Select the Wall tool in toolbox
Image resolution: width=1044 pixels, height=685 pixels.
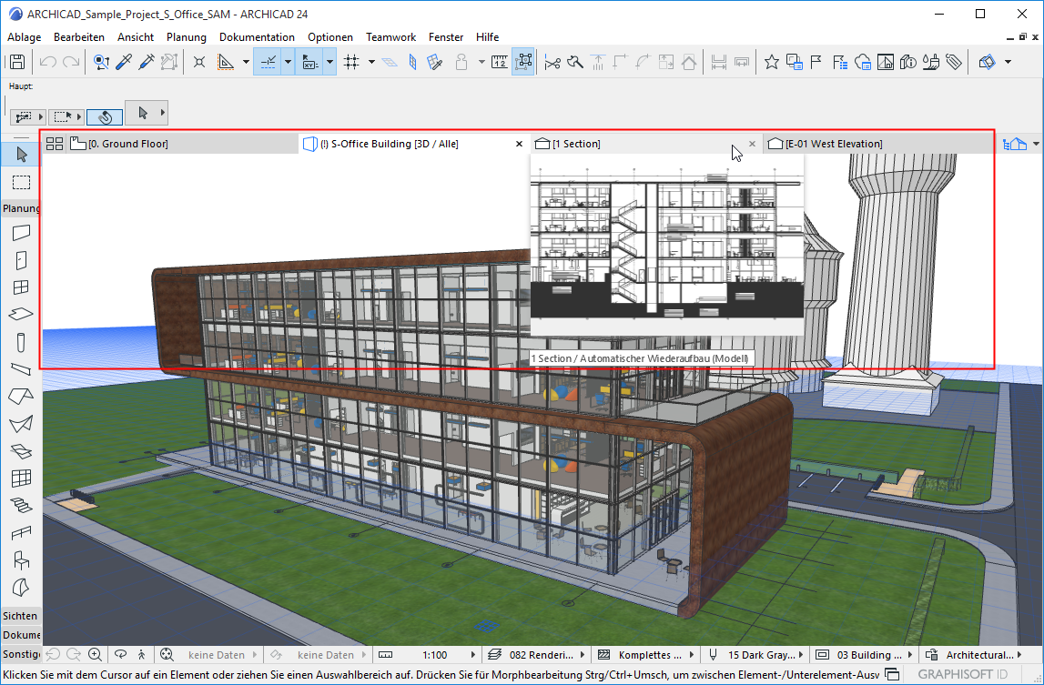point(21,233)
